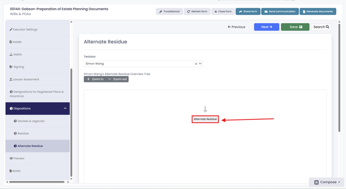Open the Share form option

[248, 11]
